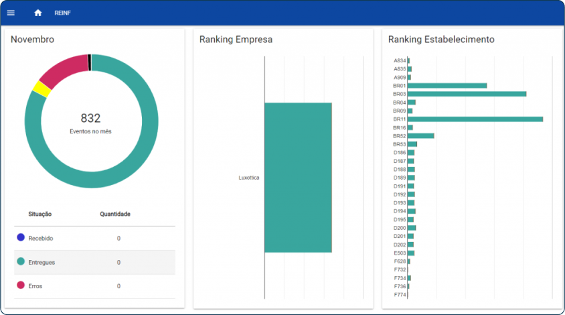
Task: Select the Entregues table row
Action: (94, 262)
